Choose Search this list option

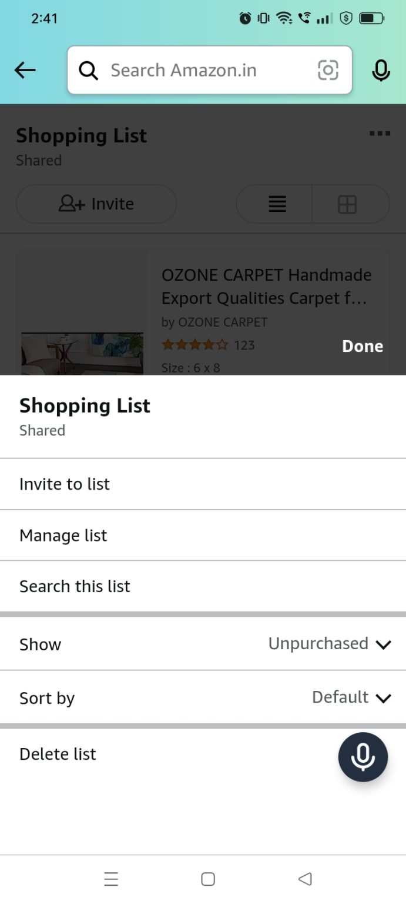tap(74, 586)
